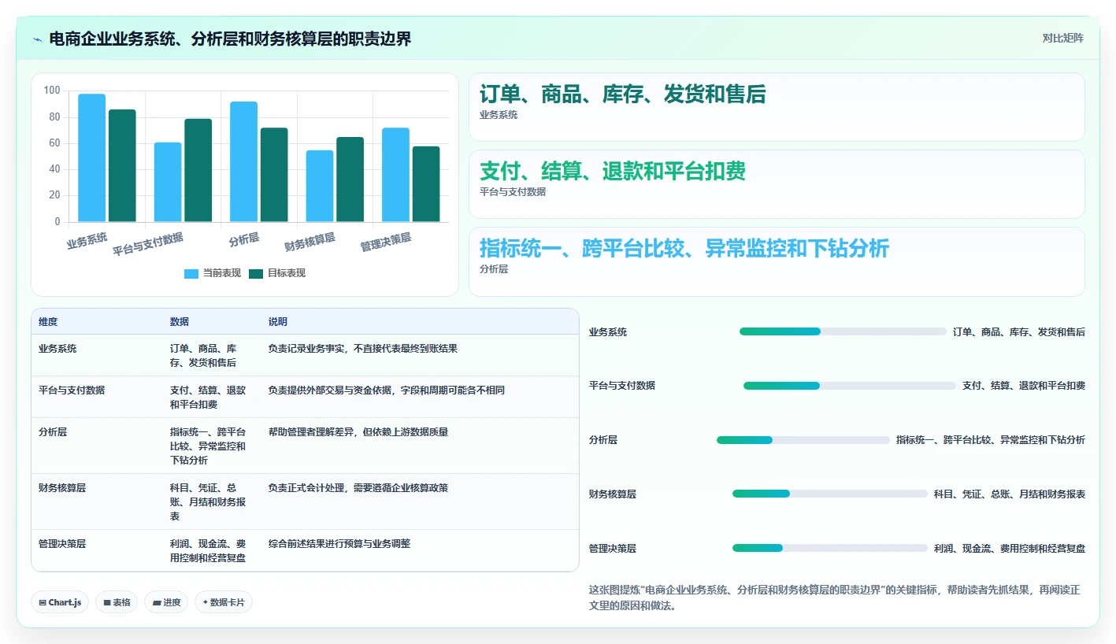Click the 分析层 progress bar
1116x644 pixels.
[803, 440]
